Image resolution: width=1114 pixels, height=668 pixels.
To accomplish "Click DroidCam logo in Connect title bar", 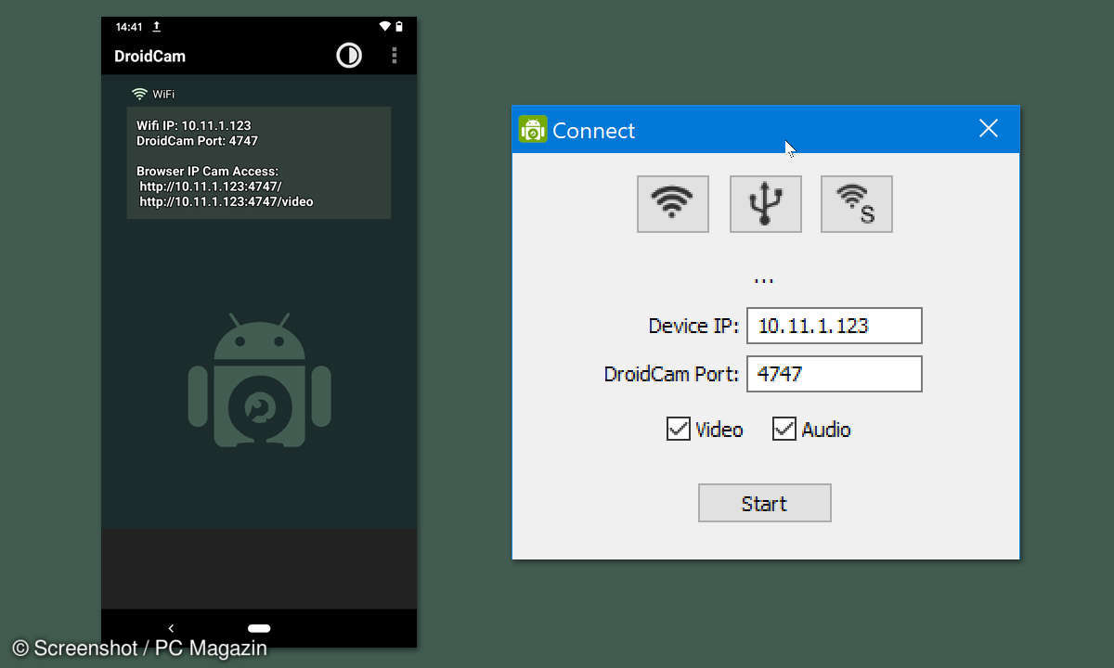I will pos(533,129).
